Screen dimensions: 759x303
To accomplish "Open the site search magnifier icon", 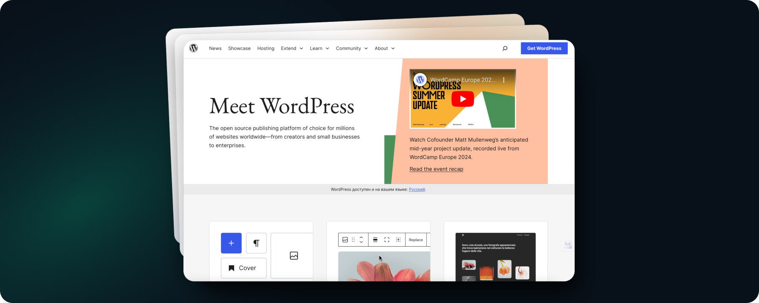I will tap(505, 48).
